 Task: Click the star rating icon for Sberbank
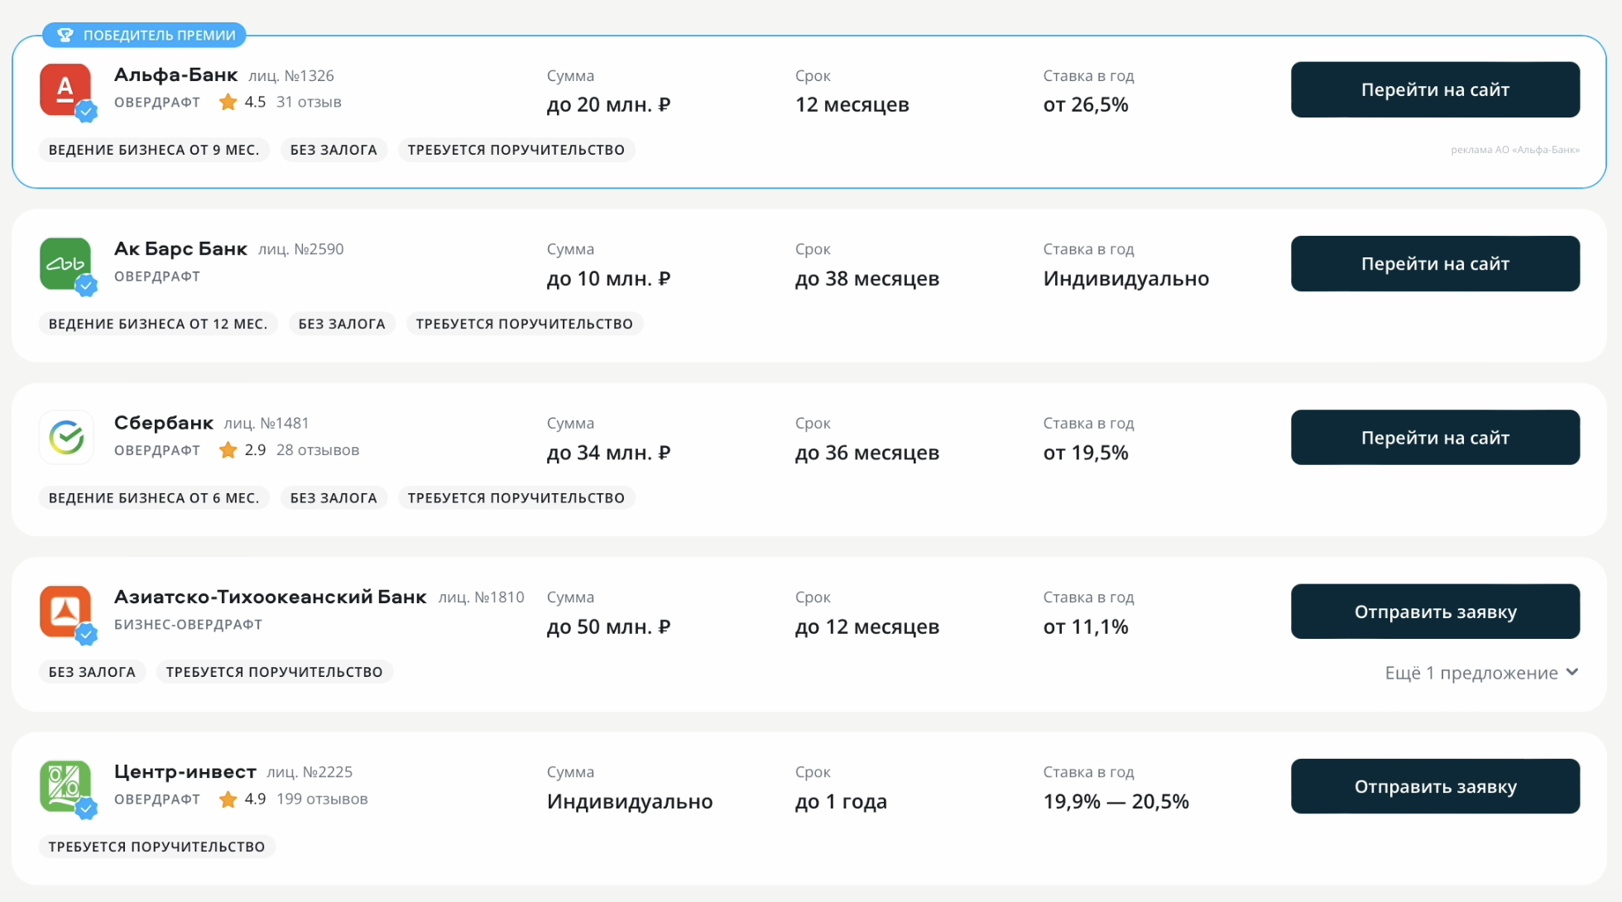[228, 450]
